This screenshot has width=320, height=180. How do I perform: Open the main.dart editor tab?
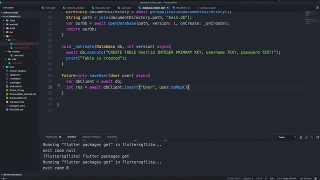click(48, 8)
